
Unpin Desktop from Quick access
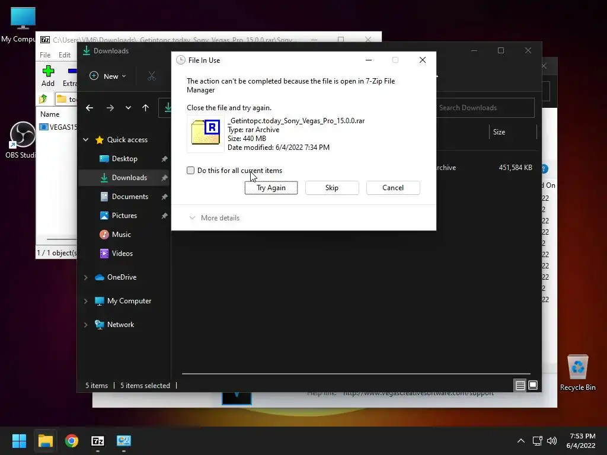click(x=165, y=159)
